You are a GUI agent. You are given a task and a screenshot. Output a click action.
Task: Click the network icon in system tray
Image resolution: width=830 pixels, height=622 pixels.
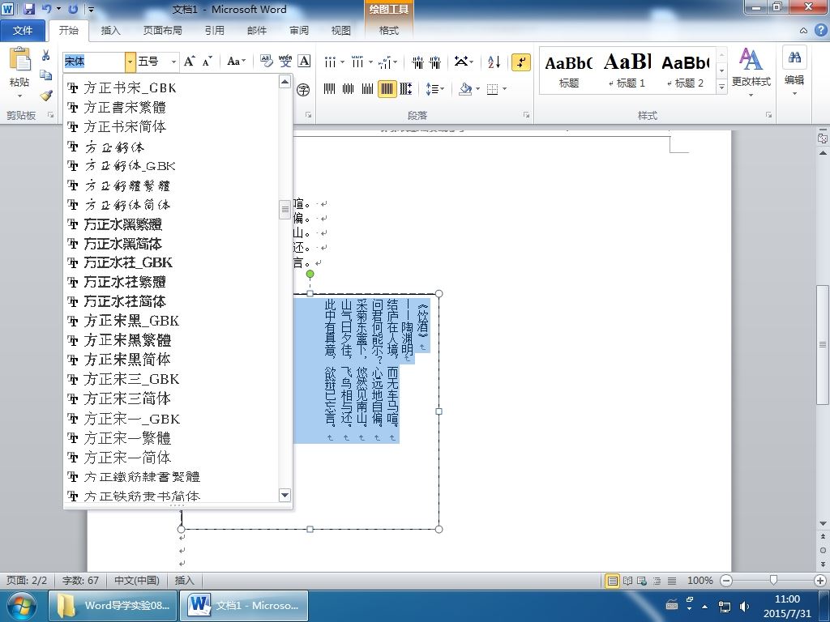coord(724,606)
